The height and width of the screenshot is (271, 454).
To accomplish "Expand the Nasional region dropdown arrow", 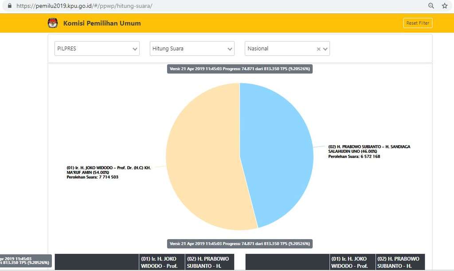I will [325, 49].
